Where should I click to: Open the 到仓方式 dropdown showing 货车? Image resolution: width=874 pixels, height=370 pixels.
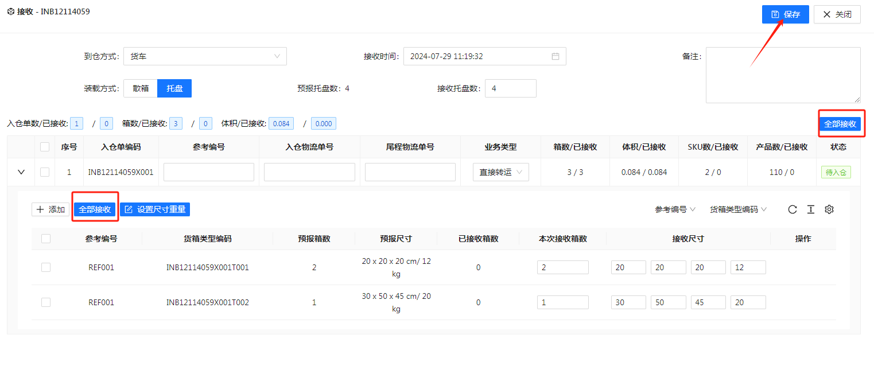tap(205, 56)
